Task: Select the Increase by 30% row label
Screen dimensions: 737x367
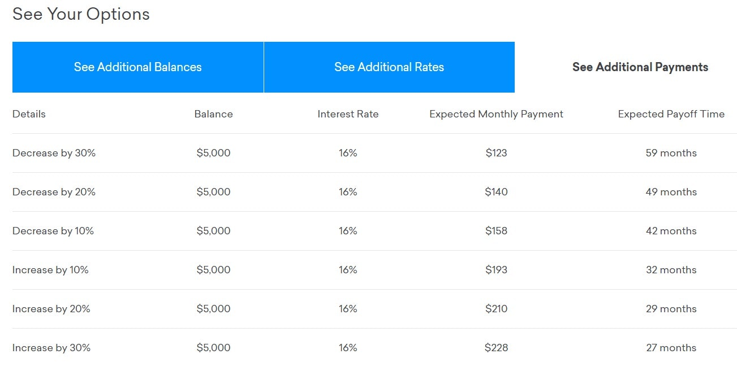Action: (51, 348)
